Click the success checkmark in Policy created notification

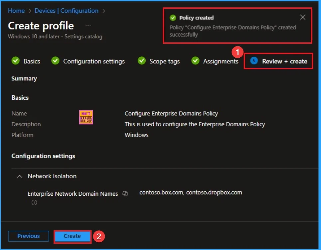click(174, 18)
